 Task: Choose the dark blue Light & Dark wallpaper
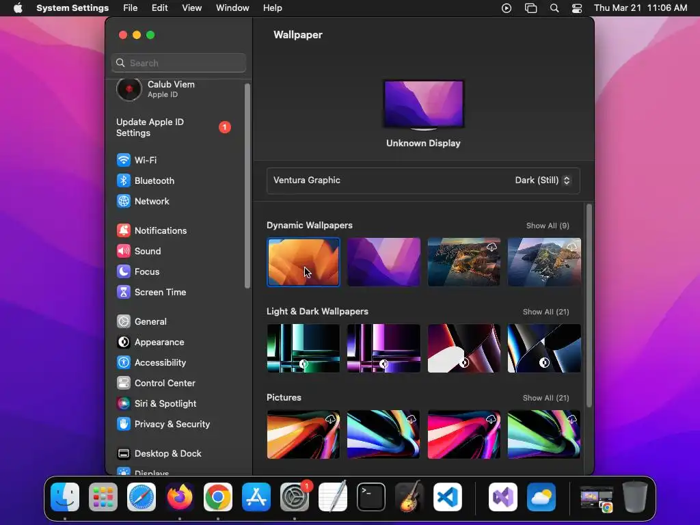coord(544,348)
